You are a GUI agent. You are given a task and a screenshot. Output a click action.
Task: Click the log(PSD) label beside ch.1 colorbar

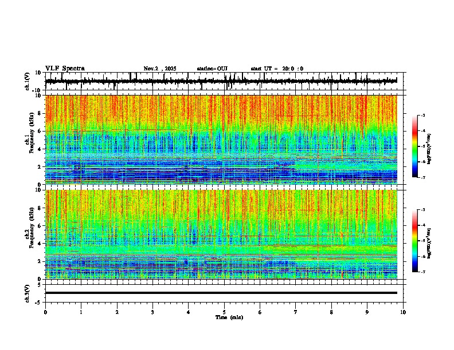point(429,149)
